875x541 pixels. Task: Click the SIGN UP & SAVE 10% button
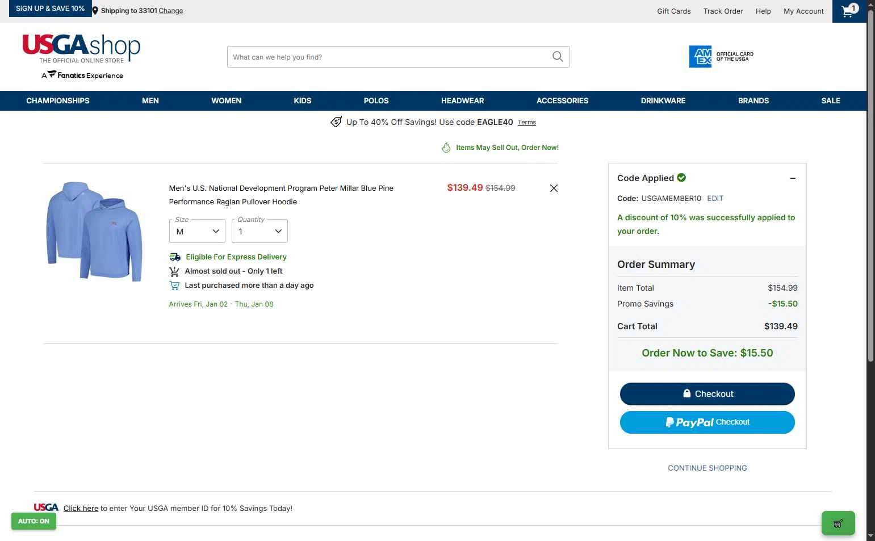click(x=50, y=9)
